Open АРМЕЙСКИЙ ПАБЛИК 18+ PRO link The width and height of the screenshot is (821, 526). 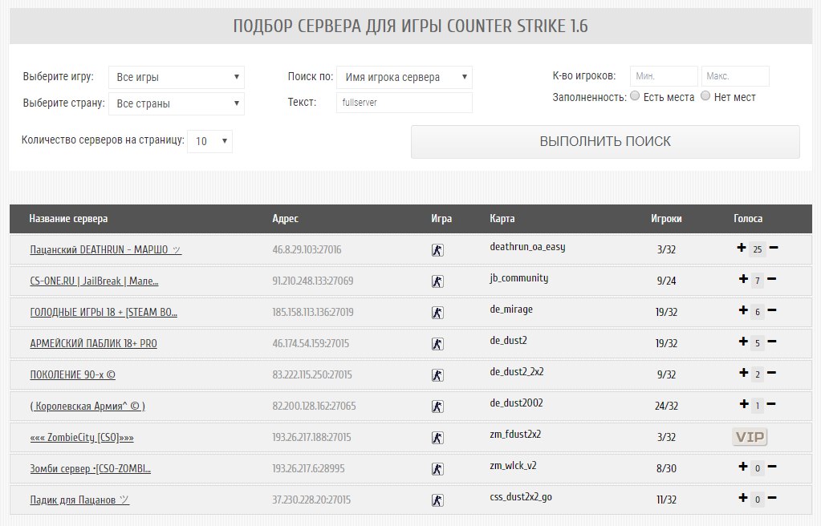pos(94,344)
